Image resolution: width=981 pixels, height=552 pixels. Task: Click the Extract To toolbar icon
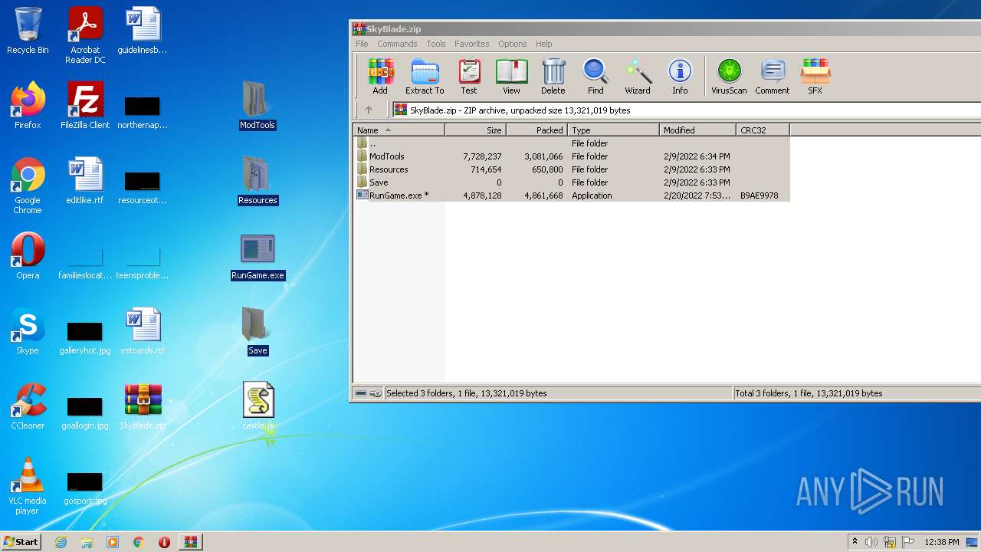point(425,77)
